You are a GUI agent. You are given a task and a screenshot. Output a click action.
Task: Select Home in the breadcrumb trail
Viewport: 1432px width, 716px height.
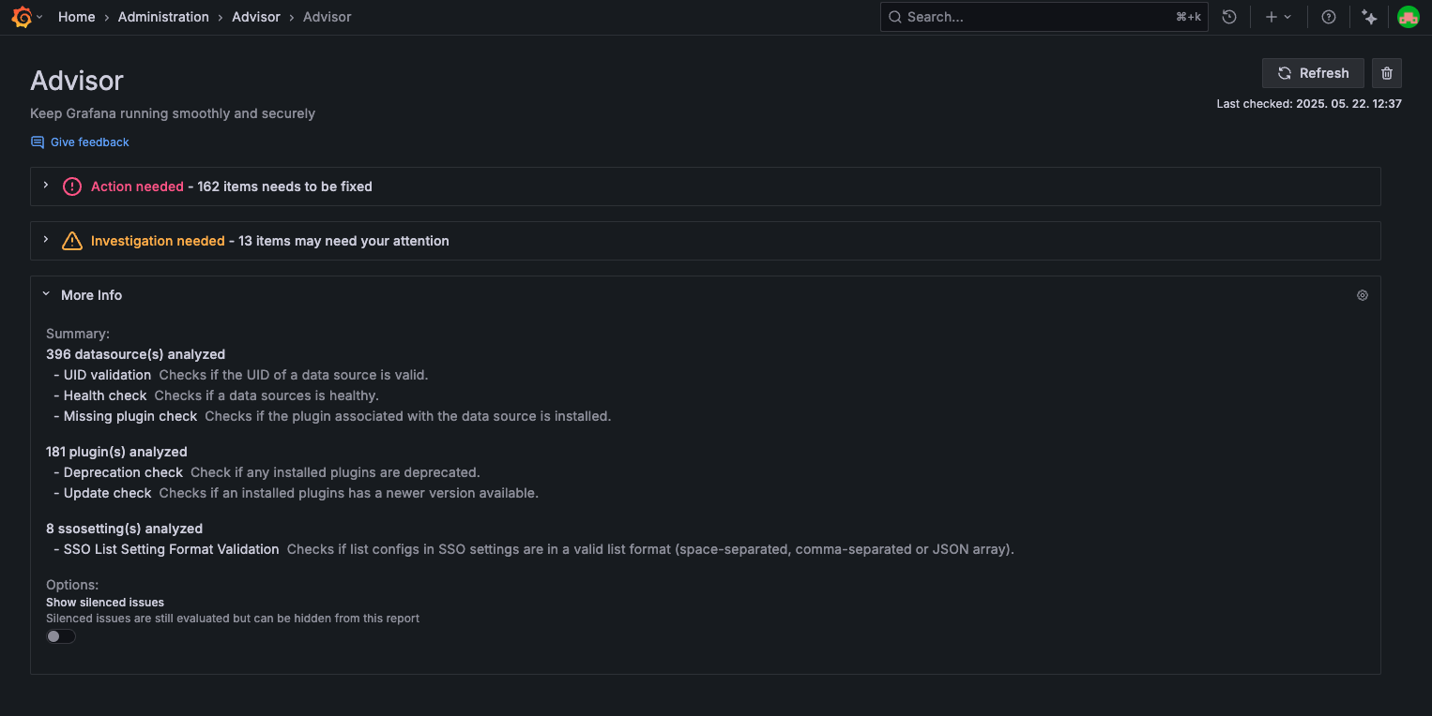pos(76,16)
